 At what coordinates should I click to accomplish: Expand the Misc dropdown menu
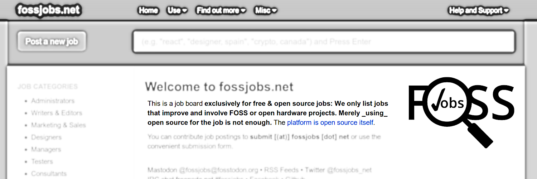[266, 10]
